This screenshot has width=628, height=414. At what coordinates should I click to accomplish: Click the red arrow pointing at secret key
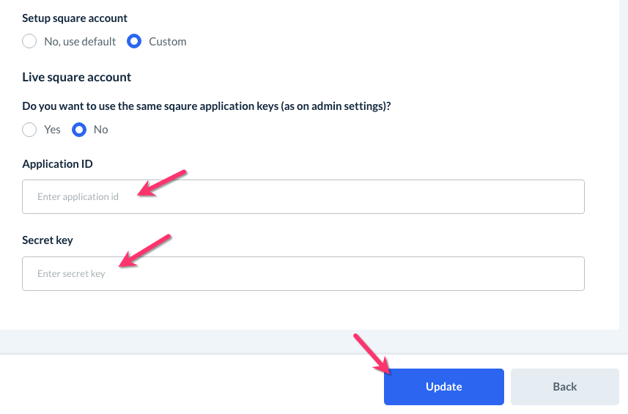click(145, 251)
